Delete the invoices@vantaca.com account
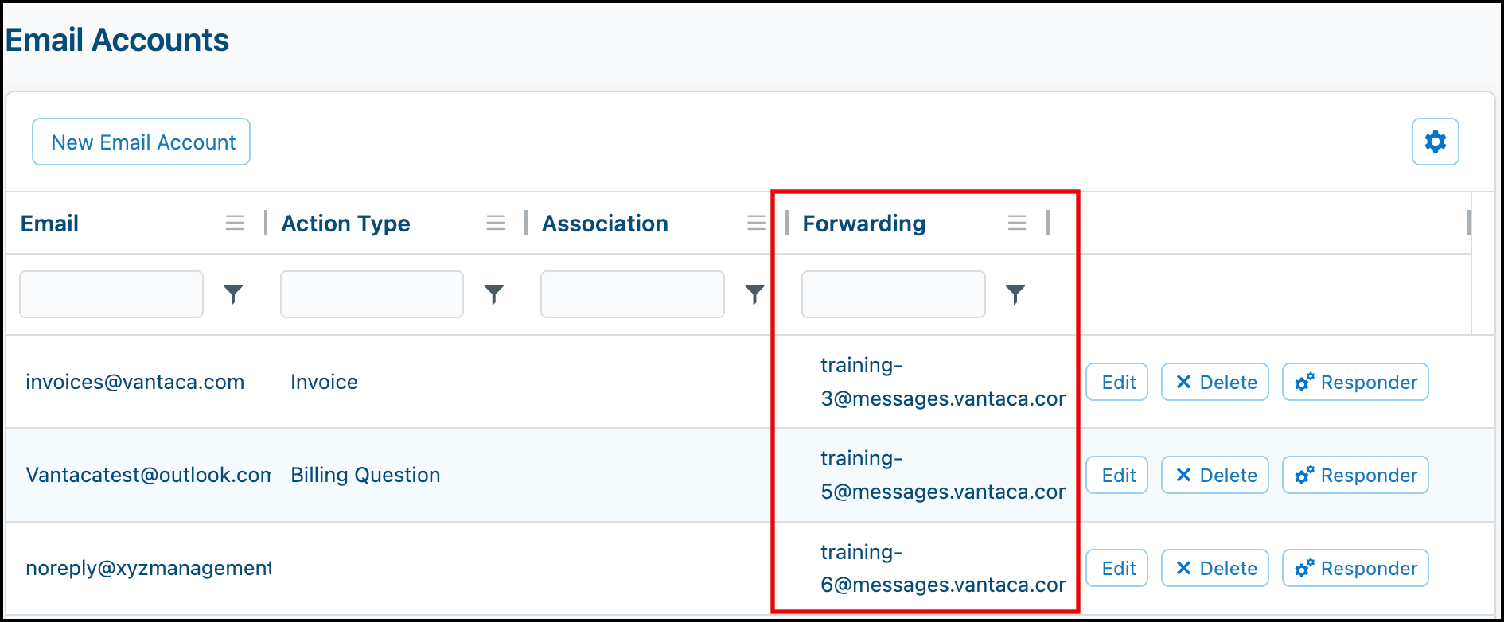The image size is (1504, 622). coord(1215,382)
